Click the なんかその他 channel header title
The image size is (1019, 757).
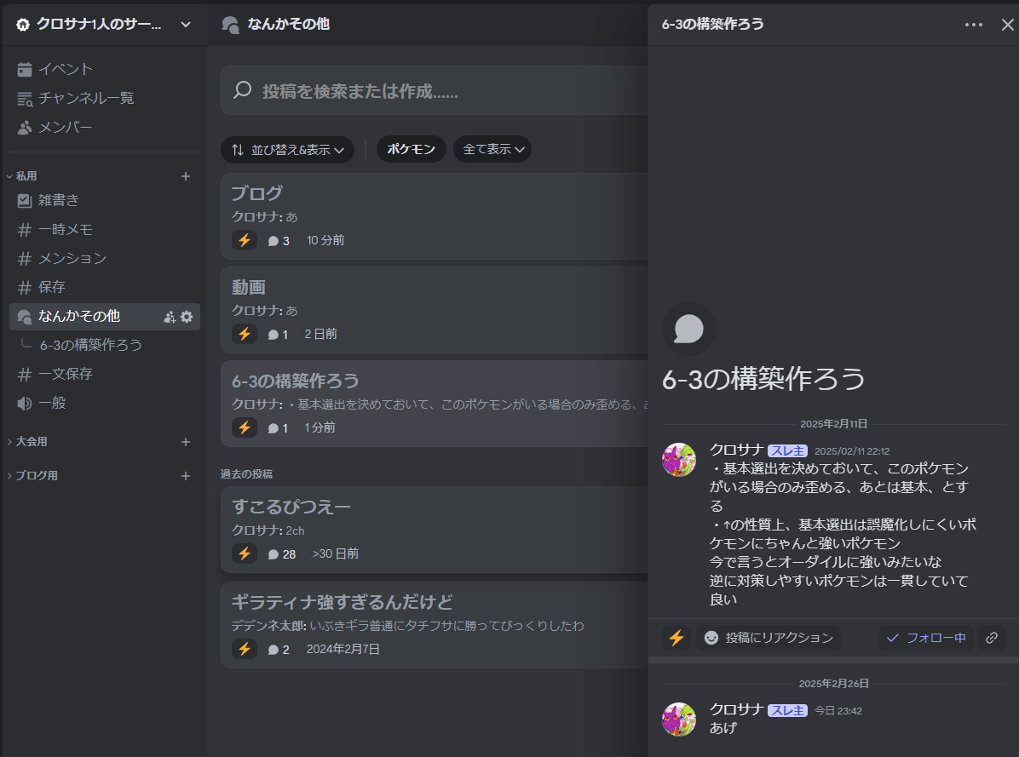click(x=288, y=24)
